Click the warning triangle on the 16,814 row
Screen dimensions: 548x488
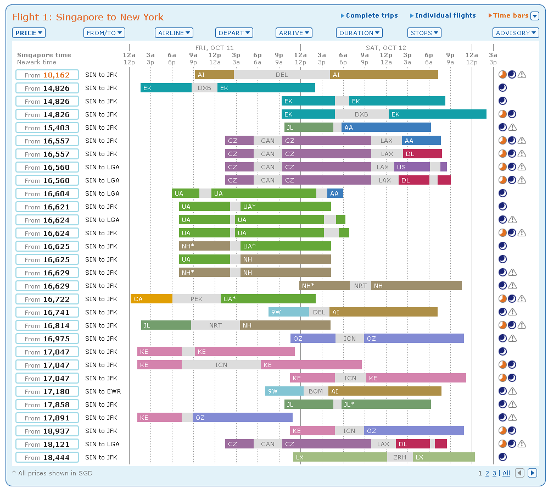[x=522, y=325]
